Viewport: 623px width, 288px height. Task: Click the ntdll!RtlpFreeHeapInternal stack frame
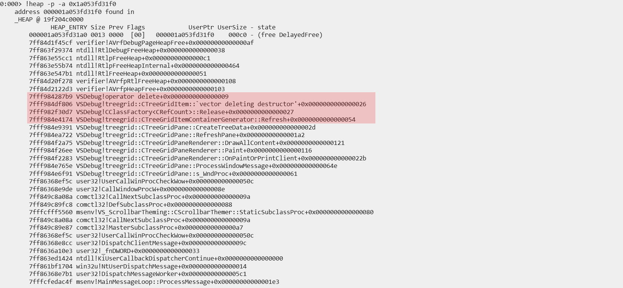click(134, 66)
